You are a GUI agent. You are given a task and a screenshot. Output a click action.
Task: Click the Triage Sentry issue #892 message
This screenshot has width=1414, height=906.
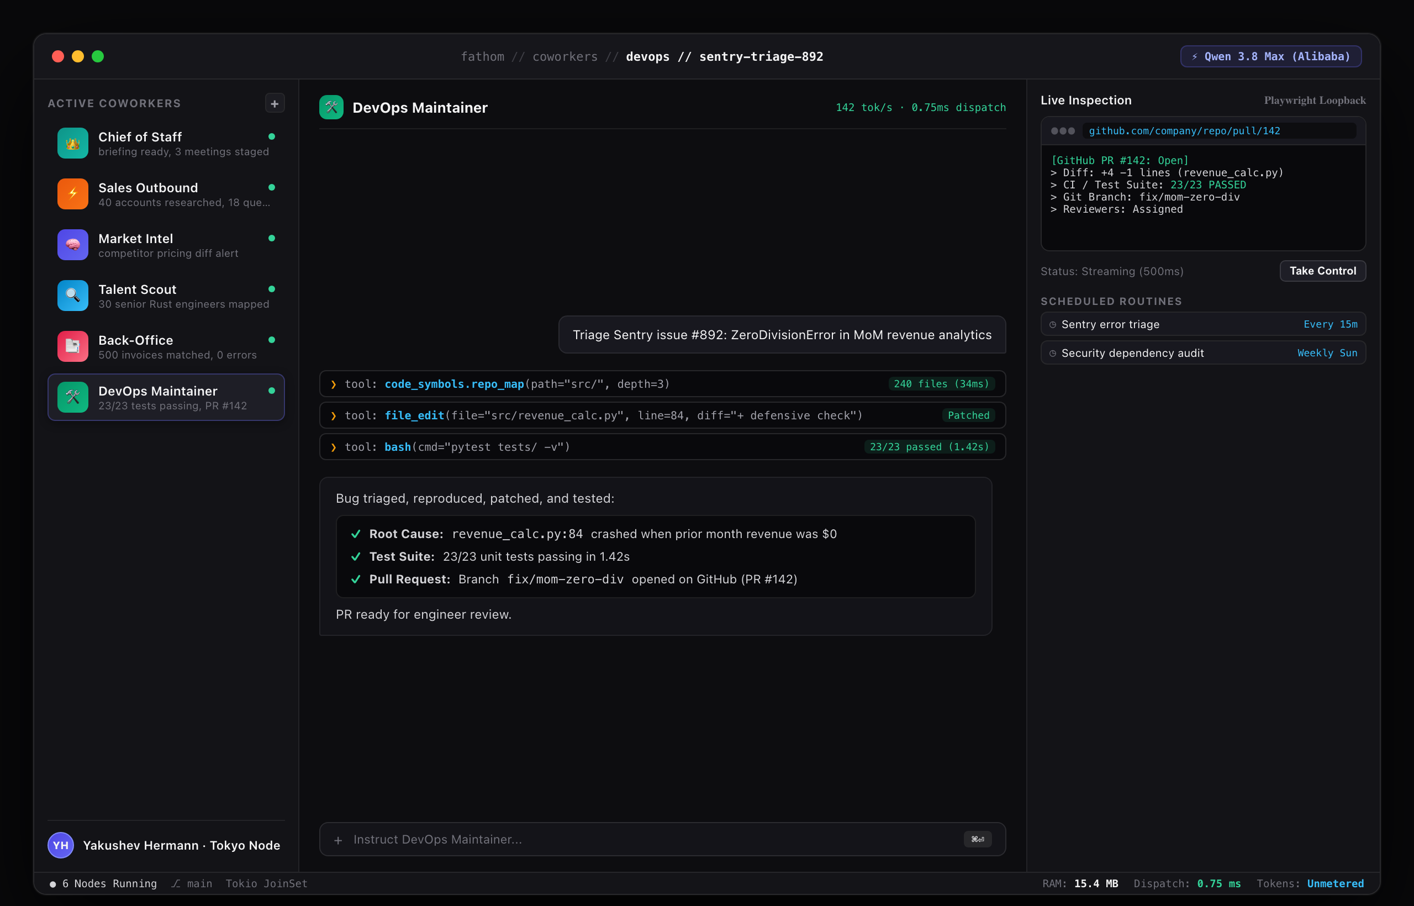pyautogui.click(x=782, y=335)
